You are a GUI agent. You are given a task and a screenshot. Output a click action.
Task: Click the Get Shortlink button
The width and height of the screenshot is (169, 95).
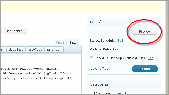(15, 31)
